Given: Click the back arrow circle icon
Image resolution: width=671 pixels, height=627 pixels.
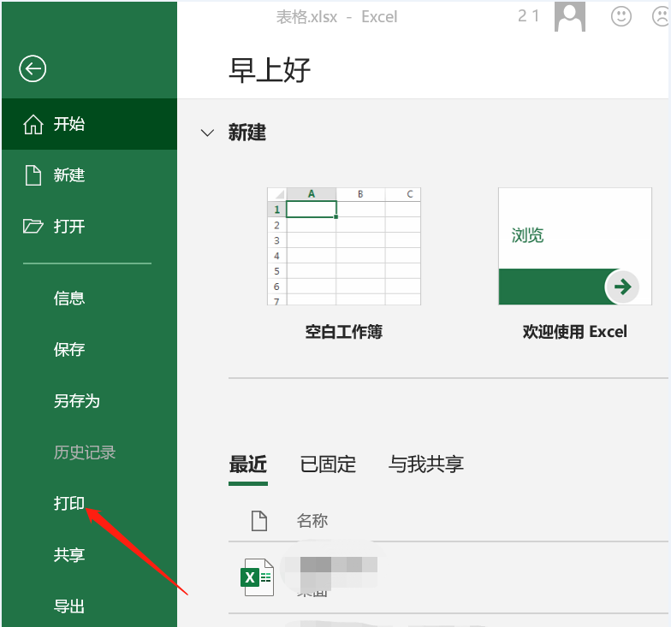Looking at the screenshot, I should pos(33,68).
